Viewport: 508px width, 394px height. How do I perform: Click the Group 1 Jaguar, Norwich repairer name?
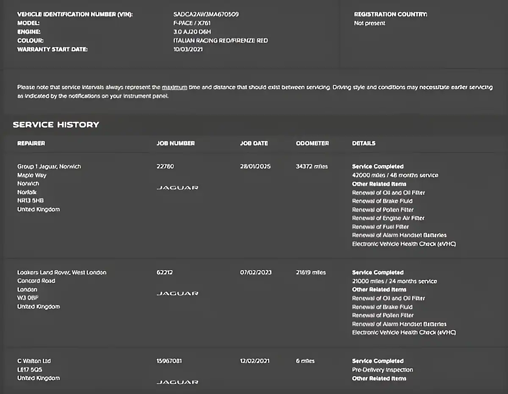pyautogui.click(x=49, y=167)
